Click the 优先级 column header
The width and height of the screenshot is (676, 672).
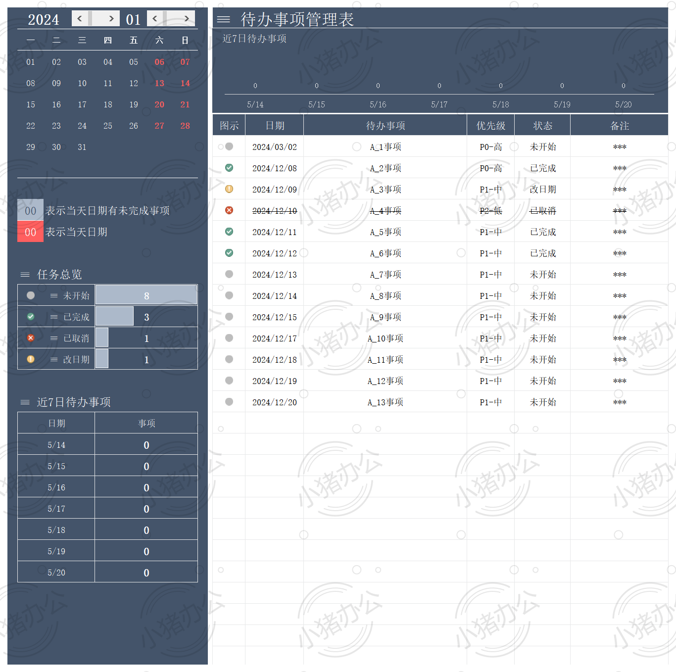pyautogui.click(x=491, y=125)
